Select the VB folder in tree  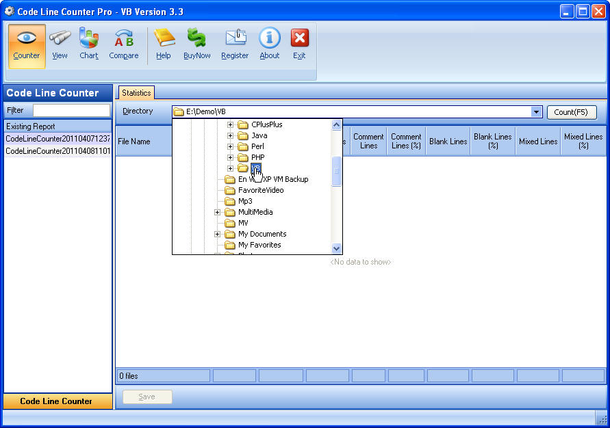coord(255,169)
